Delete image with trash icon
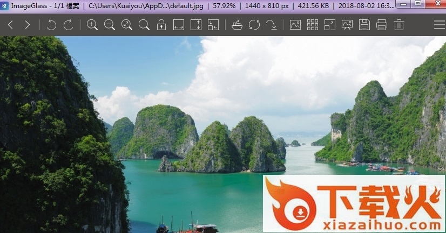The width and height of the screenshot is (446, 233). point(399,25)
